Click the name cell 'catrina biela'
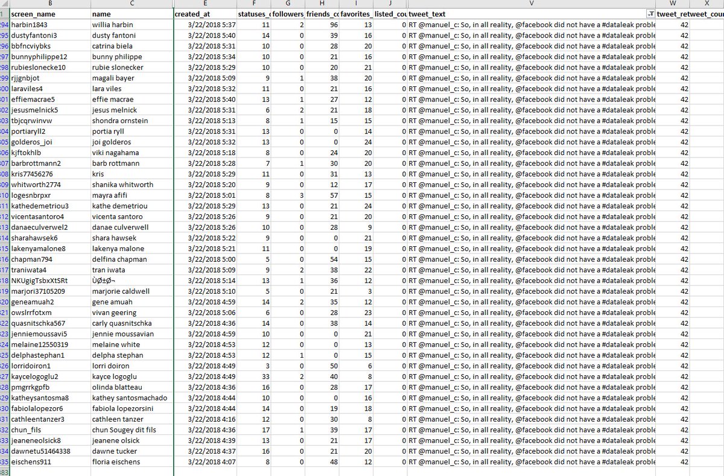The image size is (724, 476). 132,46
